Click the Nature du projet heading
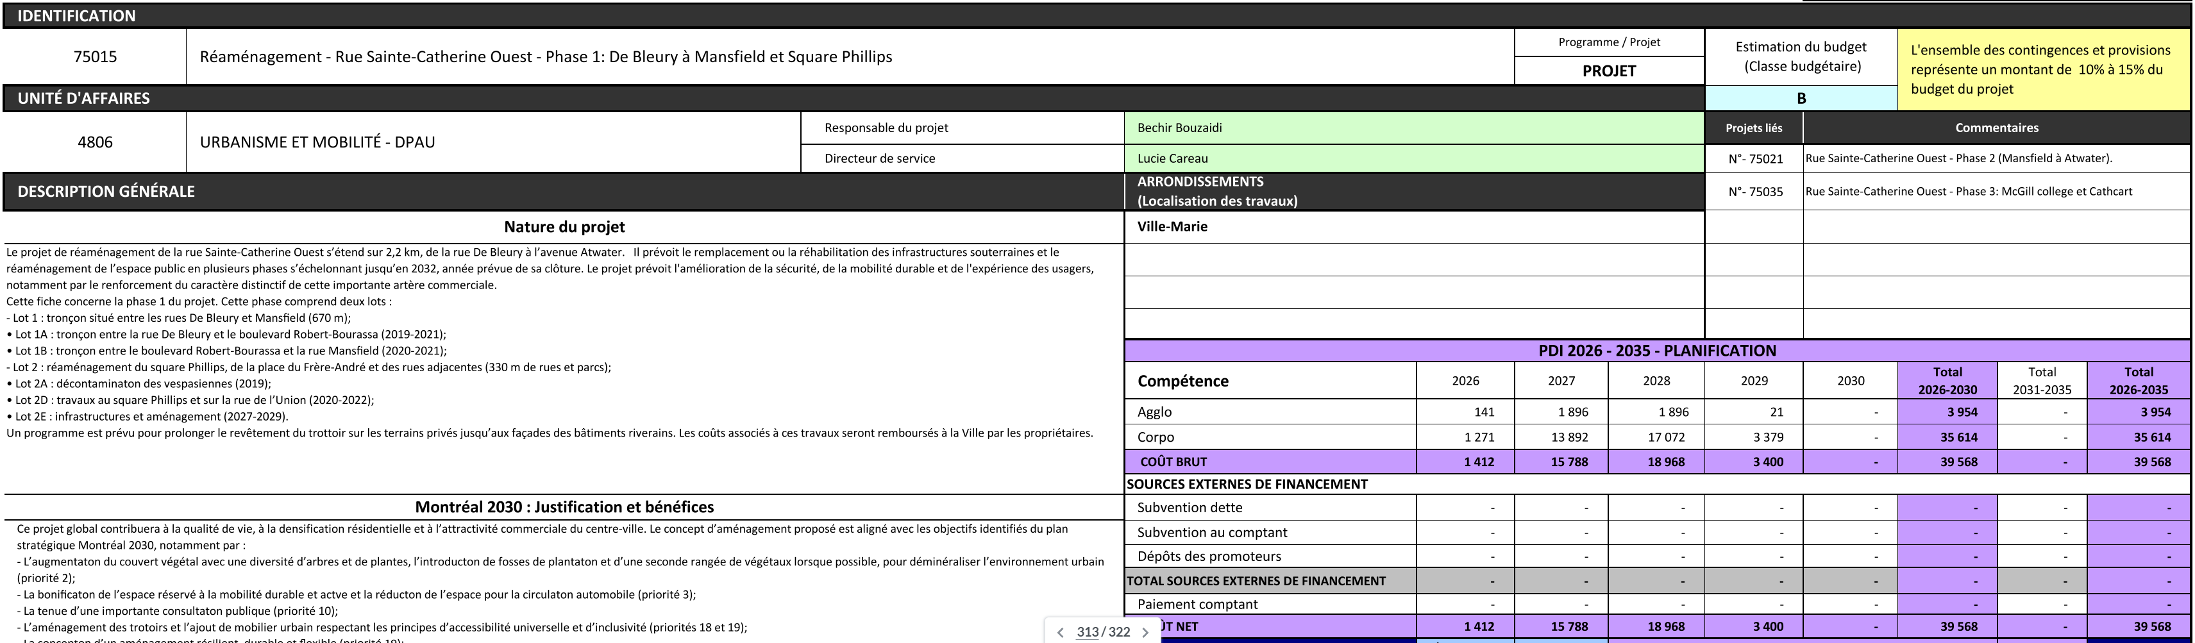2195x643 pixels. (564, 228)
